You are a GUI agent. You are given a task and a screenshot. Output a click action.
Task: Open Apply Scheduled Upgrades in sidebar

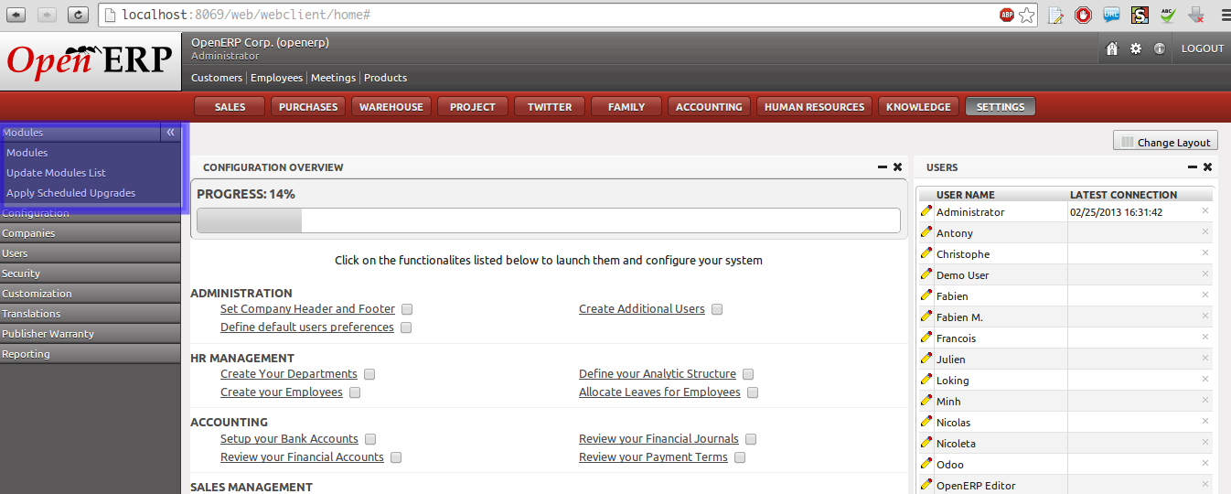[70, 193]
